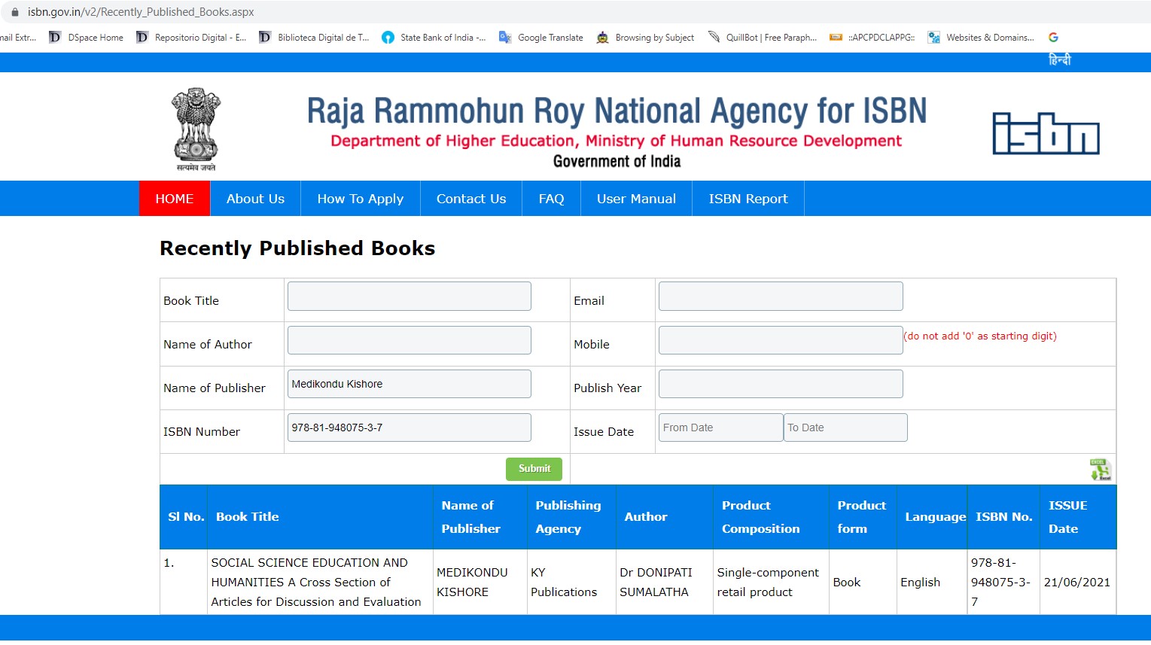Viewport: 1151px width, 645px height.
Task: Open the QuillBot bookmark
Action: coord(763,38)
